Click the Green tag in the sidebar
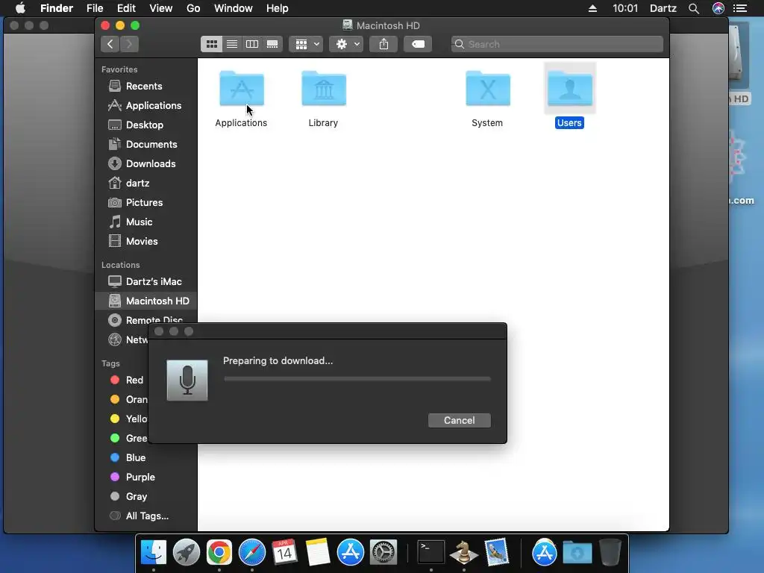This screenshot has height=573, width=764. (x=127, y=439)
